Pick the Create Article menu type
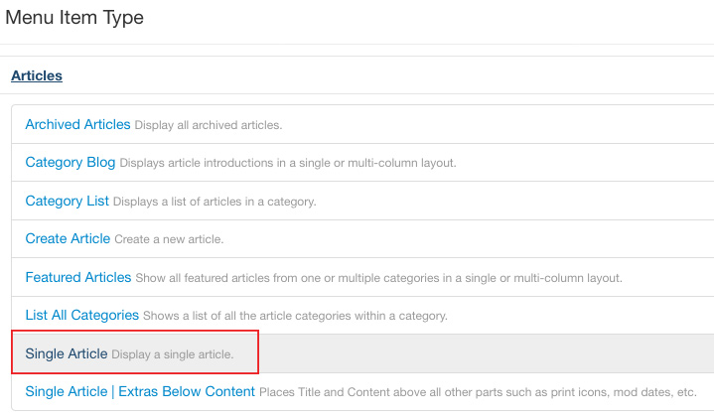 click(68, 238)
